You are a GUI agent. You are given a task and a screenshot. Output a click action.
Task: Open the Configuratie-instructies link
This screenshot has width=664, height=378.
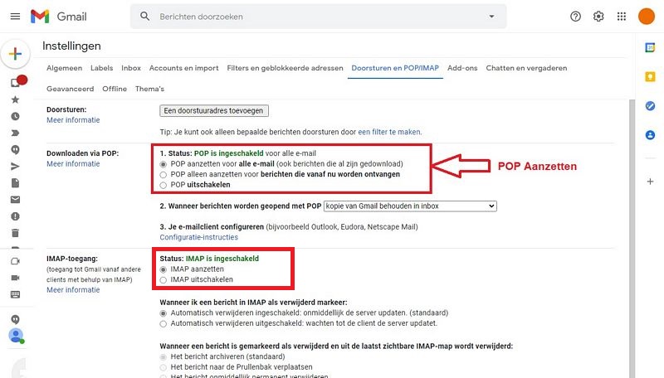tap(198, 237)
